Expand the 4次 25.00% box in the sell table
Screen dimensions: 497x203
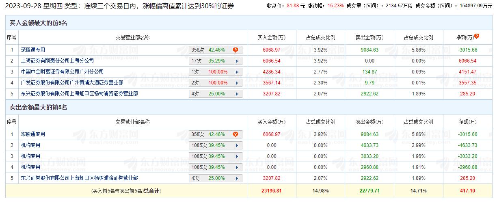click(x=215, y=178)
